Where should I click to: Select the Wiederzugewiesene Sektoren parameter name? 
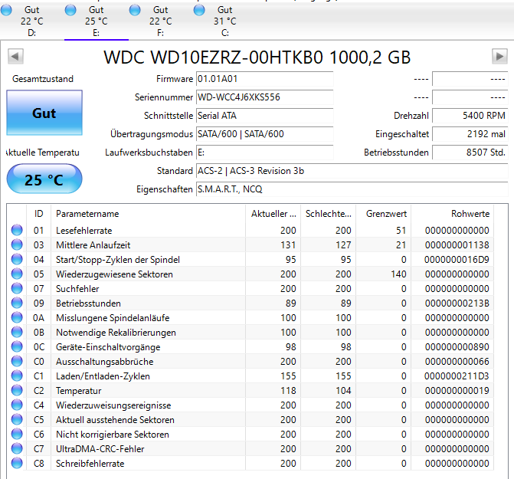pyautogui.click(x=114, y=274)
